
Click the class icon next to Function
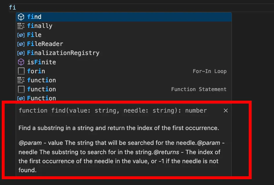21,98
